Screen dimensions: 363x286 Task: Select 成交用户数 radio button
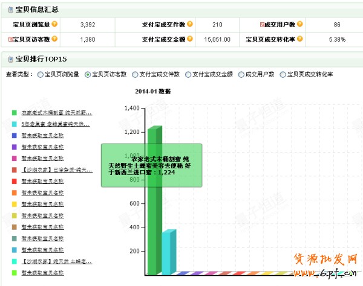[x=241, y=75]
